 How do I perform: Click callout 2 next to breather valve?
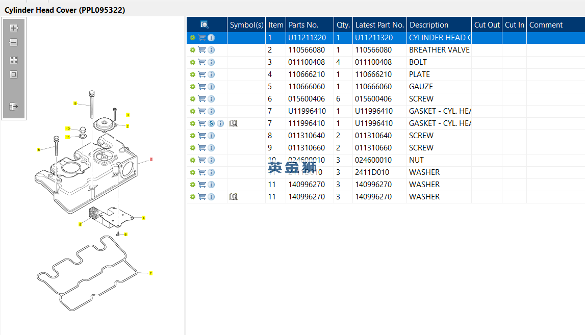(128, 126)
